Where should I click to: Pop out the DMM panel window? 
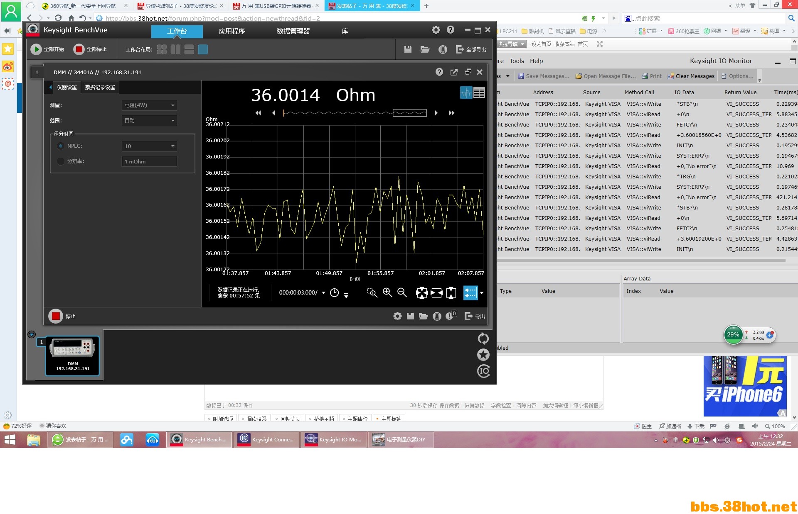(x=454, y=72)
